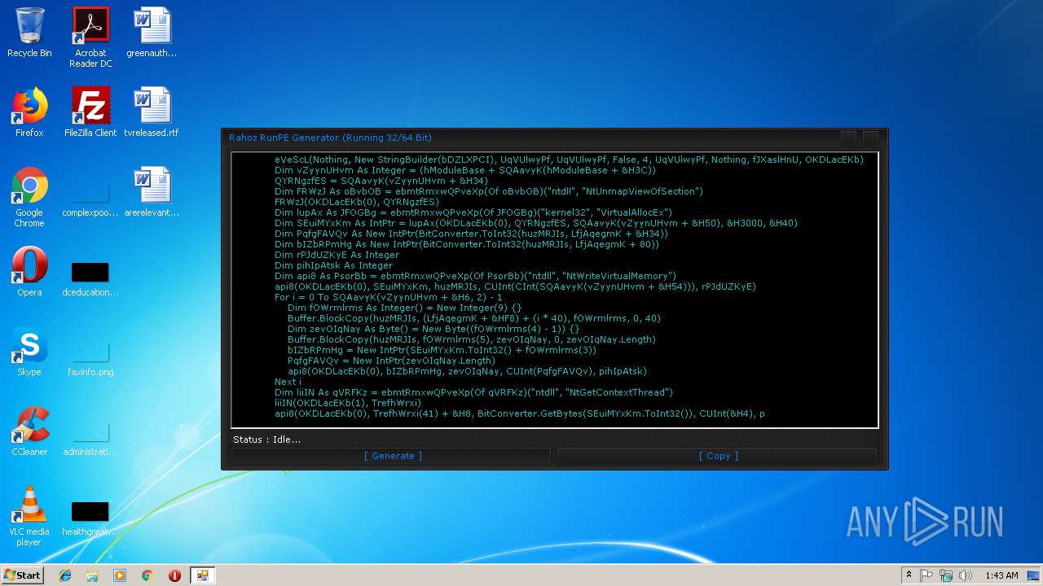Open FileZilla Client shortcut
This screenshot has height=586, width=1043.
(90, 112)
